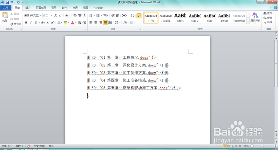Screen dimensions: 278x150
Task: Open the numbering list dropdown arrow
Action: (x=101, y=16)
